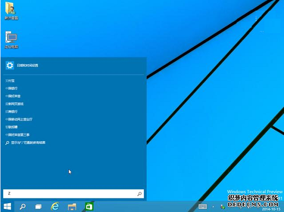284x212 pixels.
Task: Select the 中国银行 suggestion
Action: pos(11,88)
